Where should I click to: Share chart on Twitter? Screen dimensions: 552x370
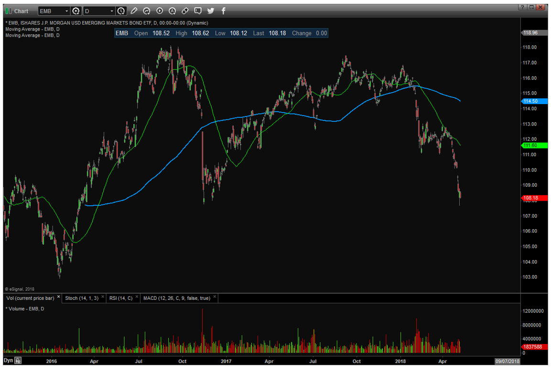(x=210, y=11)
